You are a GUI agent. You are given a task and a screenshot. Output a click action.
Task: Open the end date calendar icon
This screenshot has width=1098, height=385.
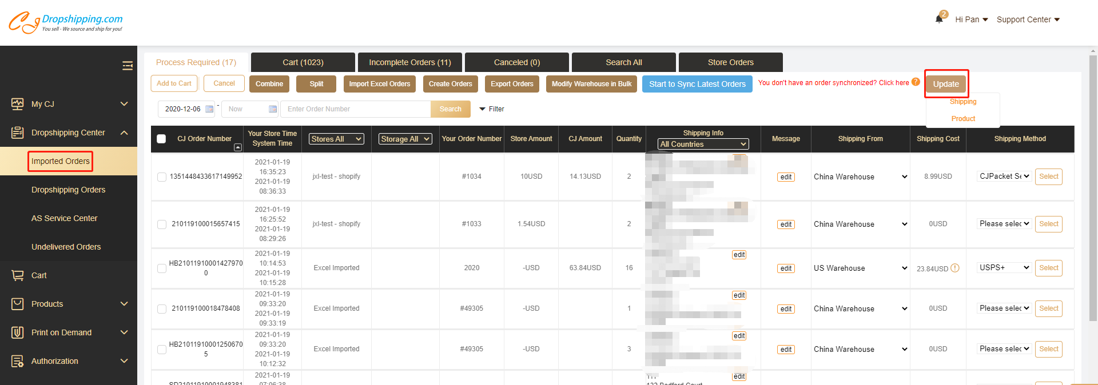[272, 109]
